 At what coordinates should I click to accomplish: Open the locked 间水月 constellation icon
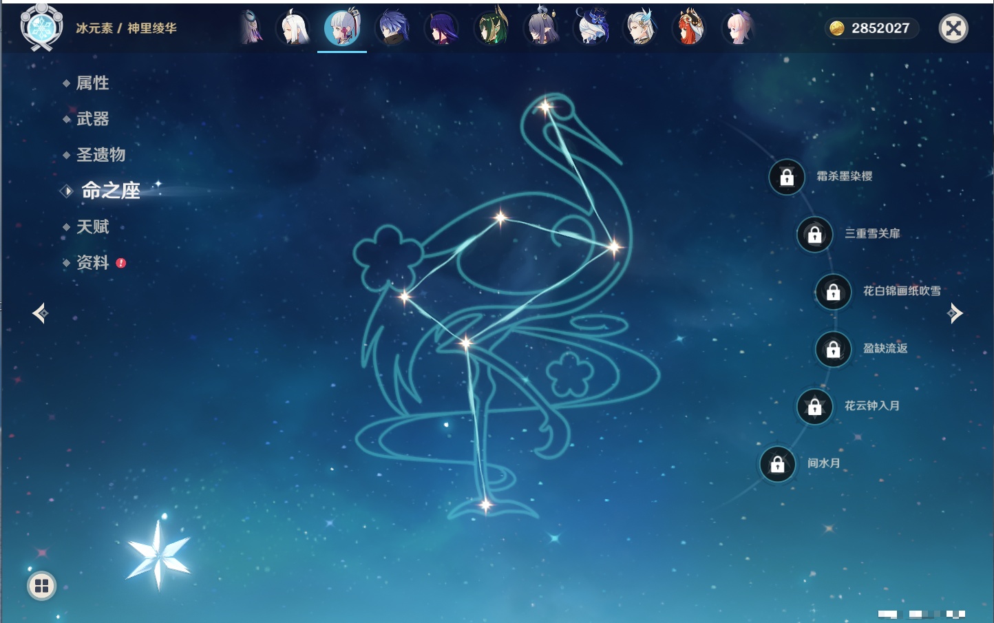(777, 465)
